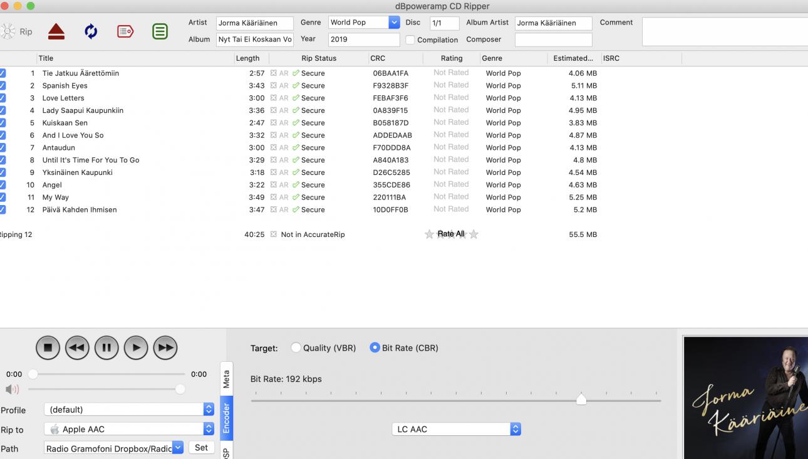Screen dimensions: 808x459
Task: Click the Set path button
Action: (x=201, y=448)
